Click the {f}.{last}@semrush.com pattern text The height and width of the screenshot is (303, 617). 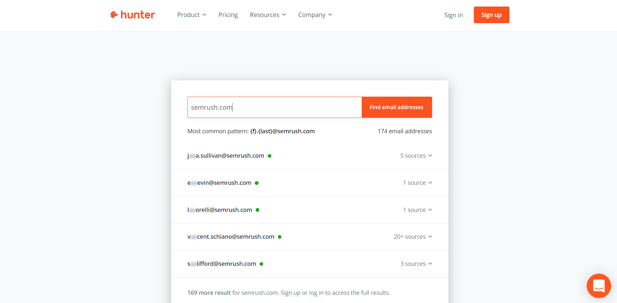pyautogui.click(x=282, y=131)
